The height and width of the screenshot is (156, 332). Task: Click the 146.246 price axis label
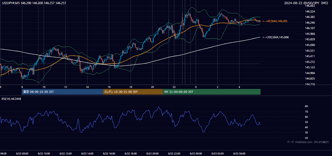tap(310, 23)
